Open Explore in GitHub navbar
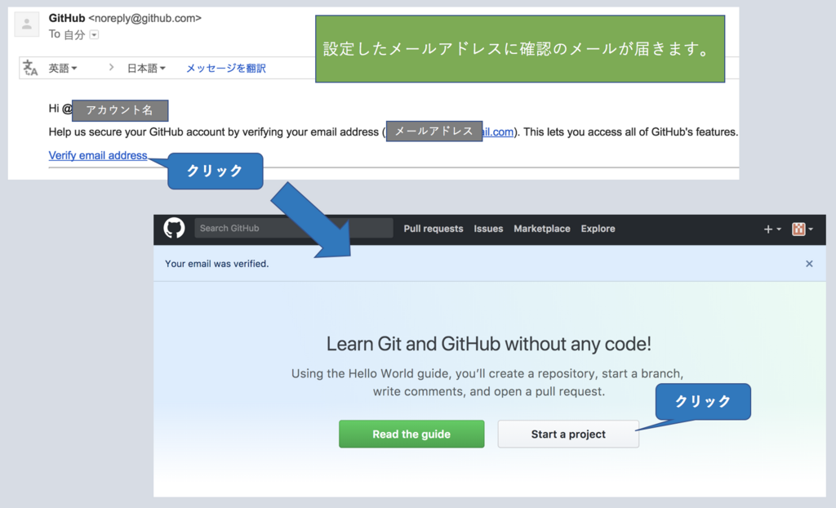The height and width of the screenshot is (508, 836). [x=598, y=229]
